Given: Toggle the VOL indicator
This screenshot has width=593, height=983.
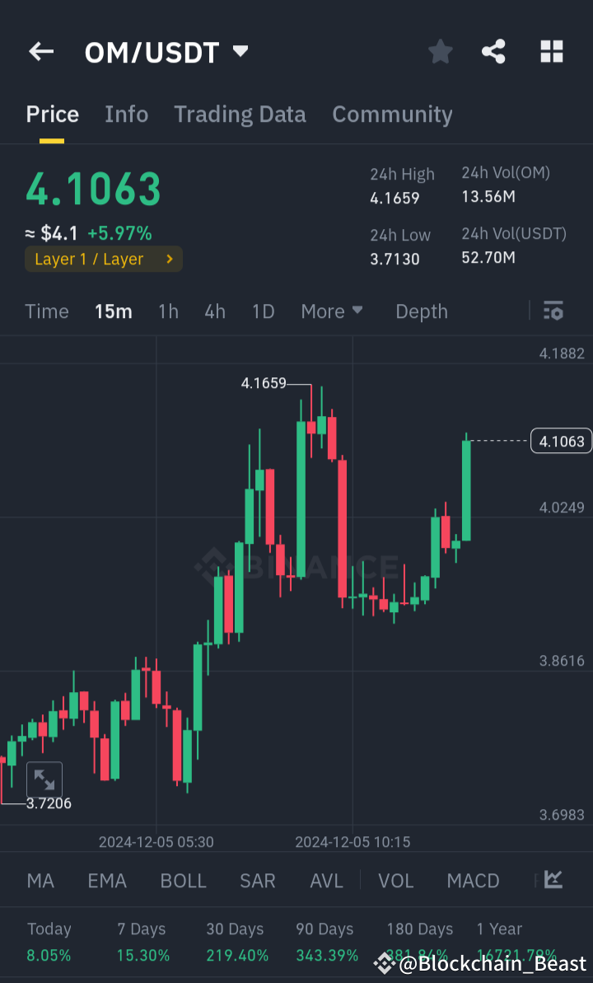Looking at the screenshot, I should 395,880.
